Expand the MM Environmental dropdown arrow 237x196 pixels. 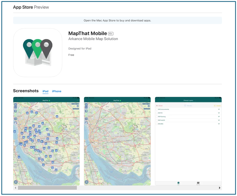click(218, 109)
